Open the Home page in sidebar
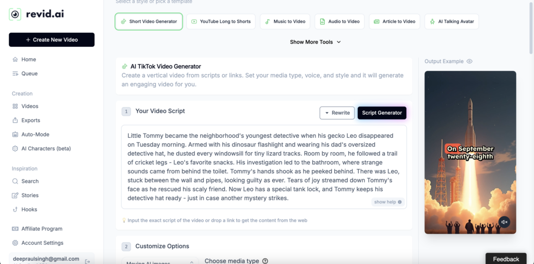The image size is (534, 264). pyautogui.click(x=28, y=59)
